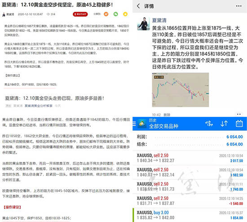Open the calendar date range icon

(x=239, y=124)
